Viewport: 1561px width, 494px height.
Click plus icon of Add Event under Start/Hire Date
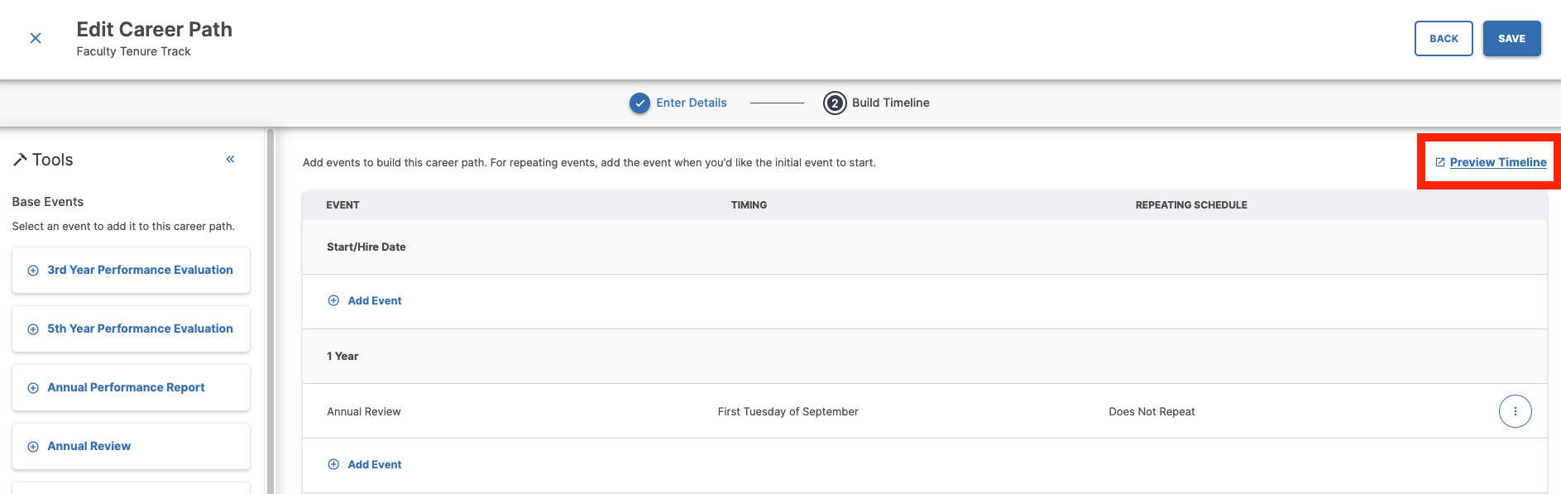333,300
